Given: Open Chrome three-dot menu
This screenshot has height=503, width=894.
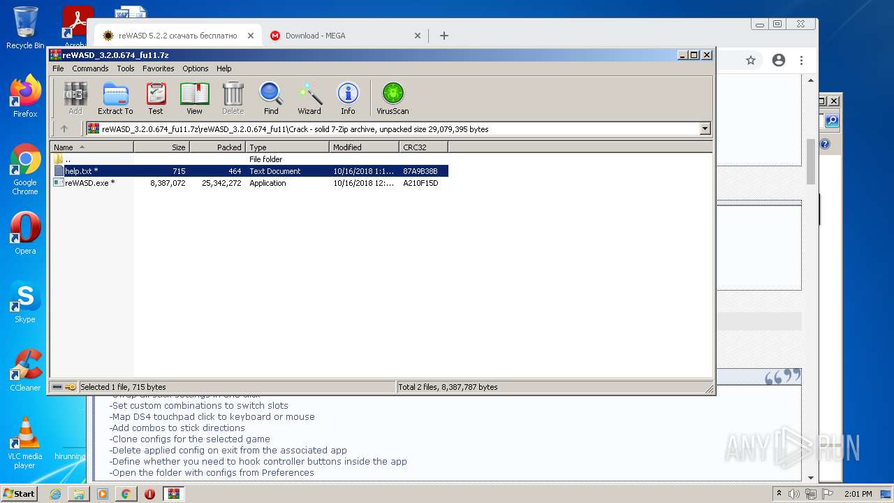Looking at the screenshot, I should tap(802, 61).
